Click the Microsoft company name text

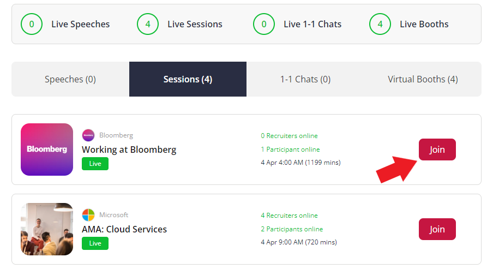tap(114, 215)
